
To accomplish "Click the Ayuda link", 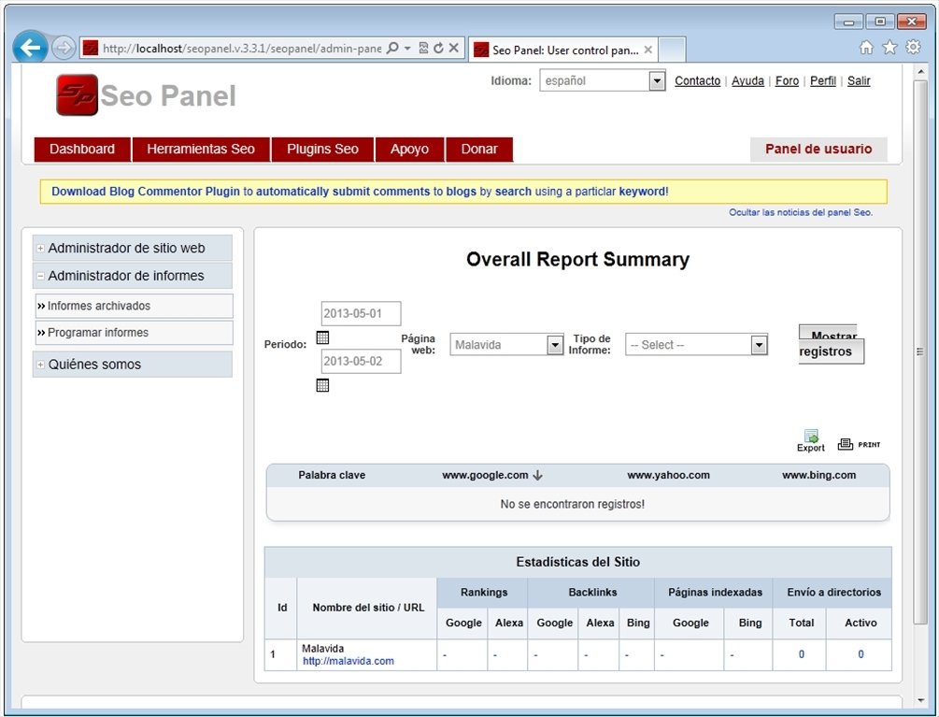I will click(x=747, y=81).
